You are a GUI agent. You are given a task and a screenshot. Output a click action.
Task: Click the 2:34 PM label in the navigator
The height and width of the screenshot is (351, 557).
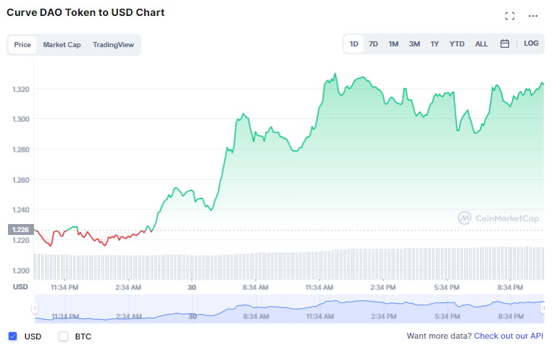[x=384, y=316]
